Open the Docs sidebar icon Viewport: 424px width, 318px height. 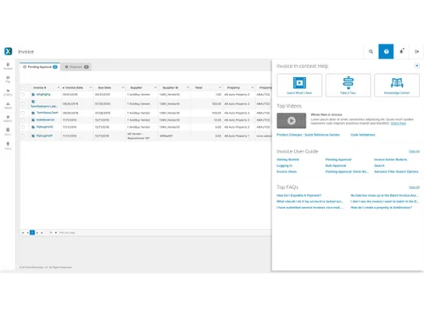click(x=8, y=130)
